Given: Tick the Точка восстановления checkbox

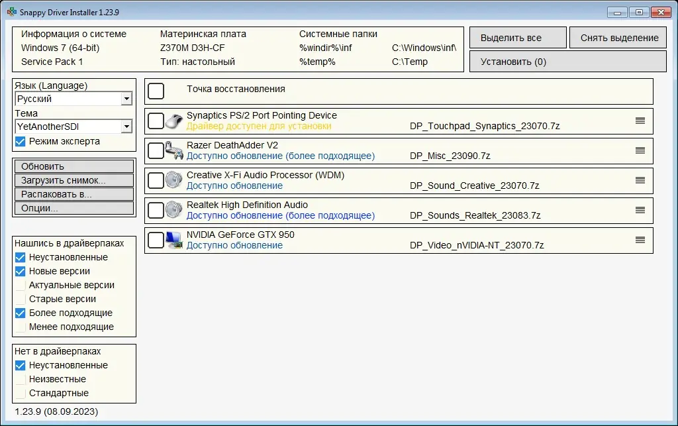Looking at the screenshot, I should pos(156,91).
